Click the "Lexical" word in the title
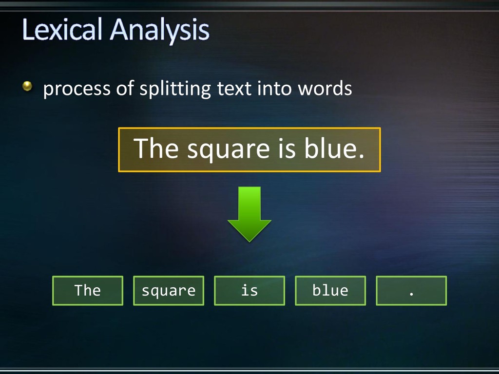This screenshot has width=499, height=374. [62, 30]
